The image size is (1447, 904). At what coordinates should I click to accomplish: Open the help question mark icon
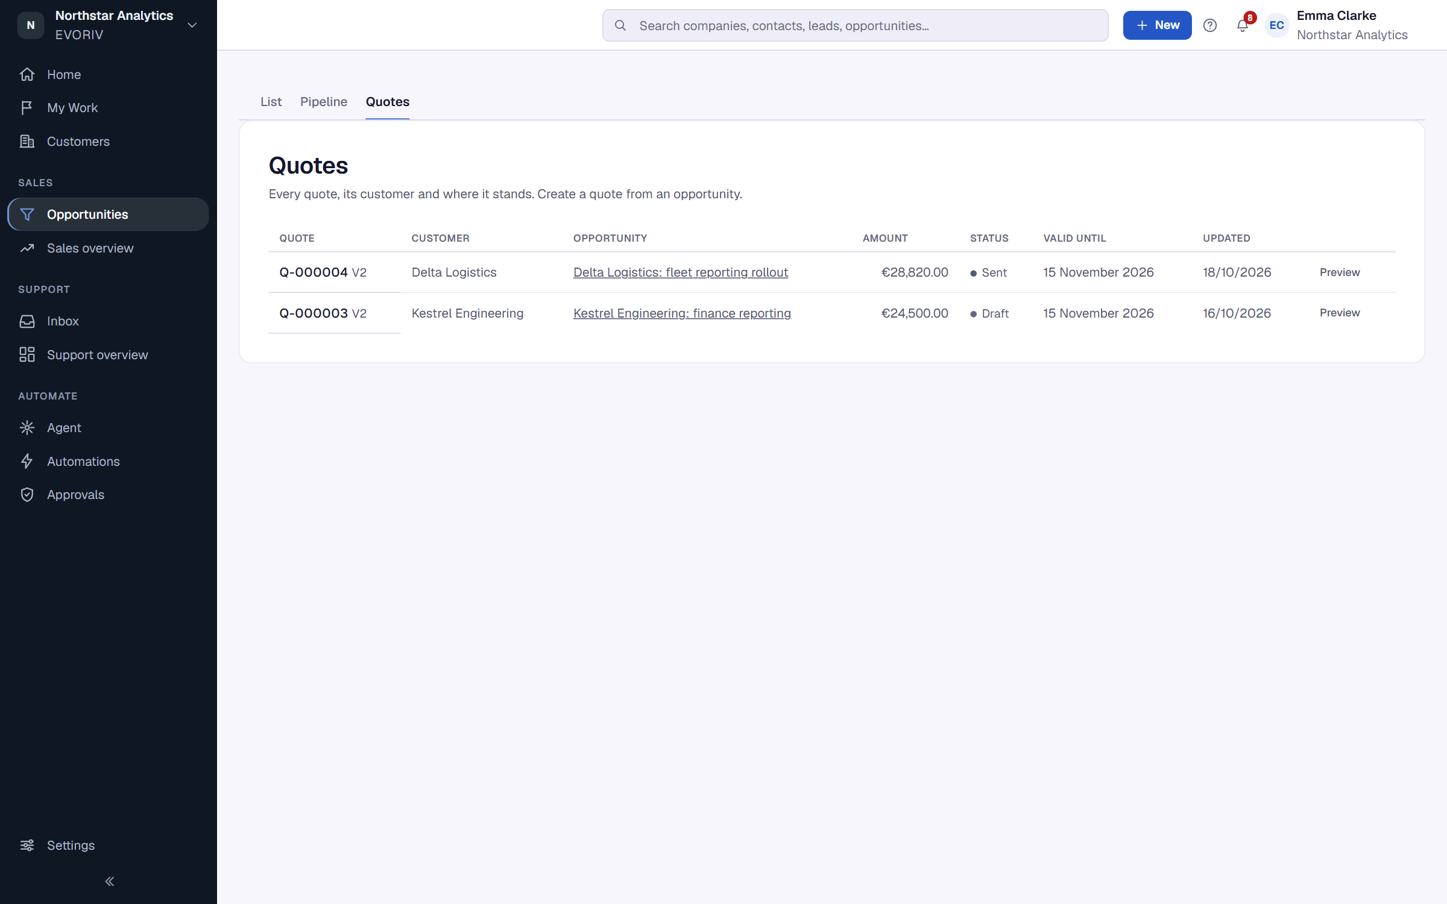tap(1209, 25)
